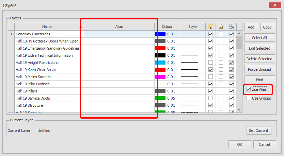The image size is (284, 156).
Task: Hide the Hall 19 Pillars layer
Action: 210,91
